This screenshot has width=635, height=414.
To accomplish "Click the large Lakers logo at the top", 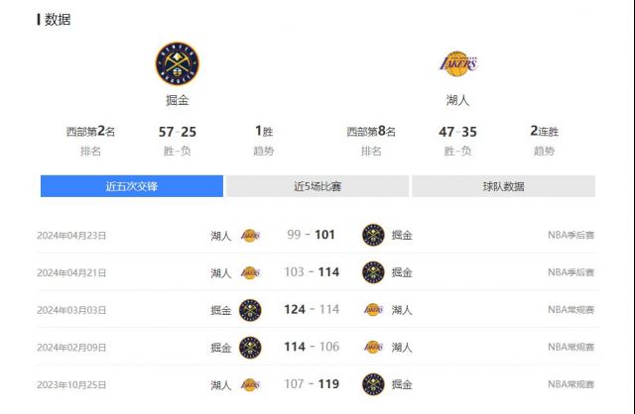I will pyautogui.click(x=458, y=63).
